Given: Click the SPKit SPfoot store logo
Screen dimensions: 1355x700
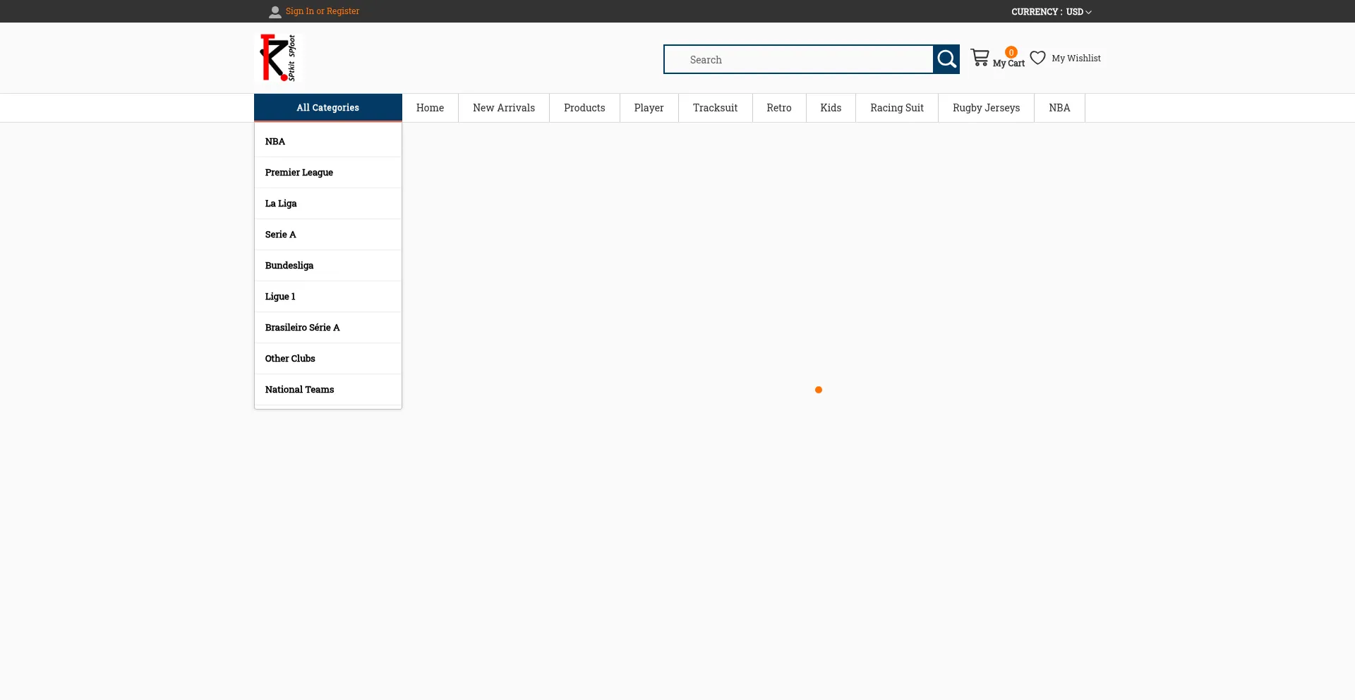Looking at the screenshot, I should pyautogui.click(x=278, y=58).
